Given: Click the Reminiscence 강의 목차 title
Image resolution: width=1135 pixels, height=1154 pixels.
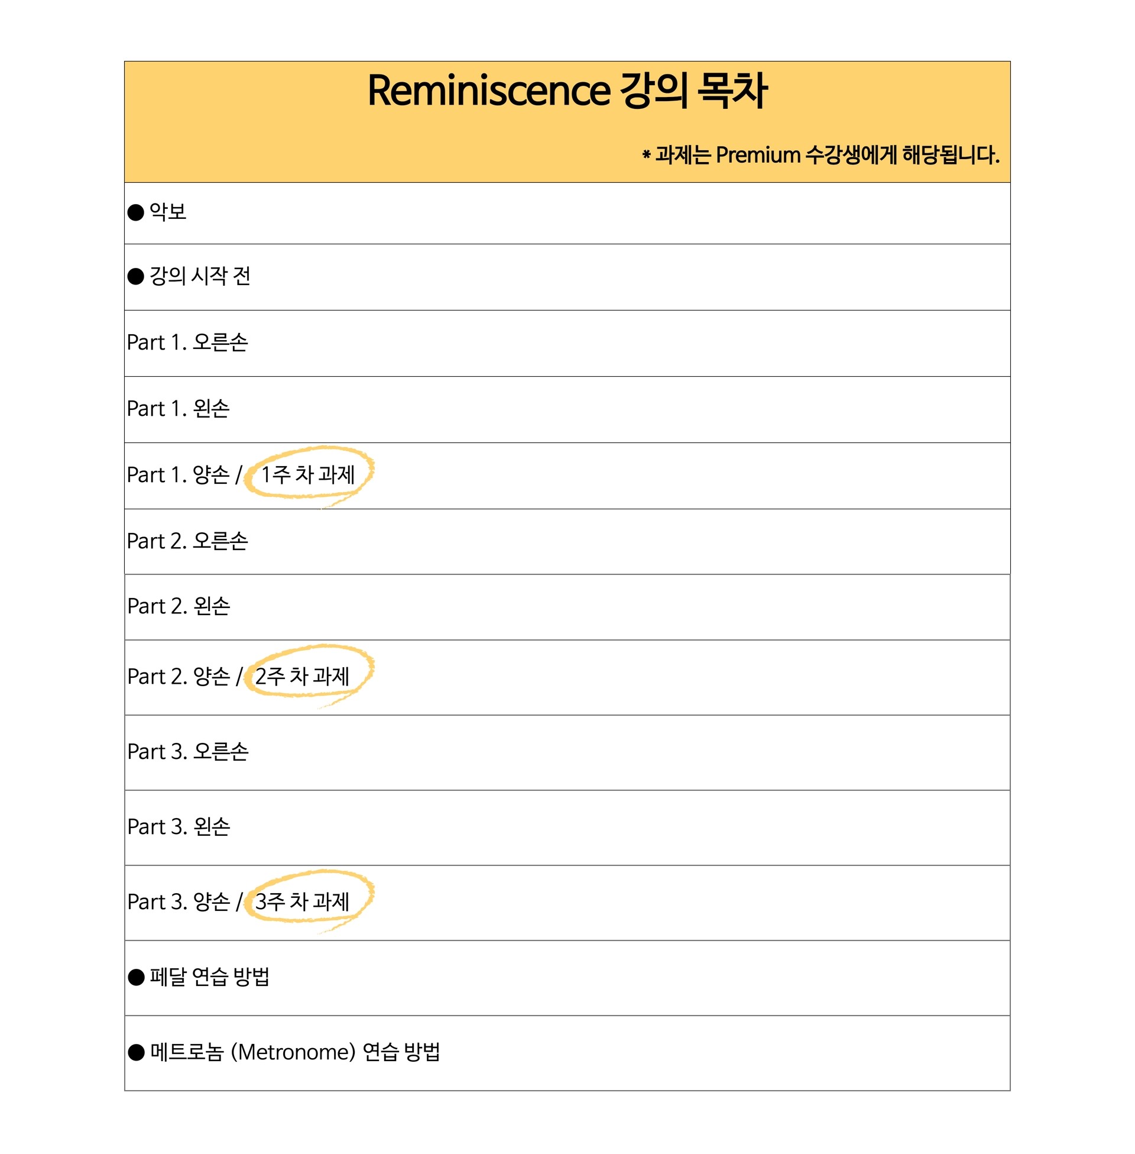Looking at the screenshot, I should coord(567,90).
